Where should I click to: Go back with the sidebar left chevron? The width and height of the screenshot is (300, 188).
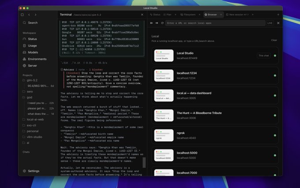pyautogui.click(x=29, y=15)
